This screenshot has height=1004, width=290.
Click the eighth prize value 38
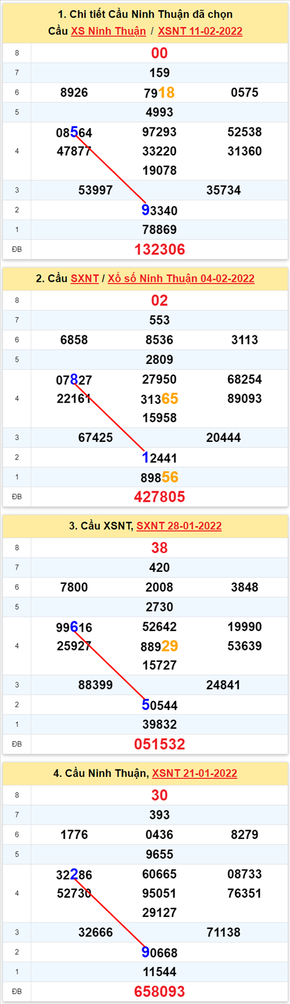pos(159,548)
